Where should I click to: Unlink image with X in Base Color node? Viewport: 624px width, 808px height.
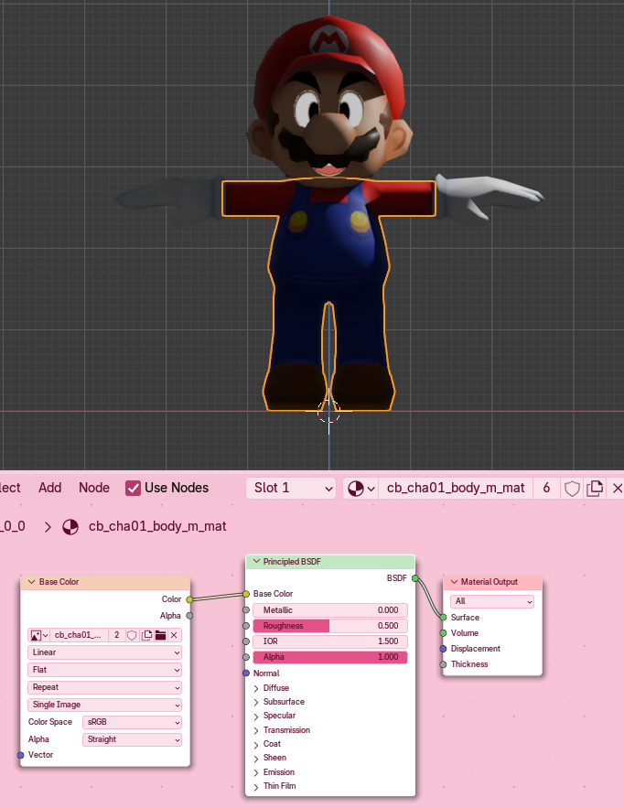174,635
